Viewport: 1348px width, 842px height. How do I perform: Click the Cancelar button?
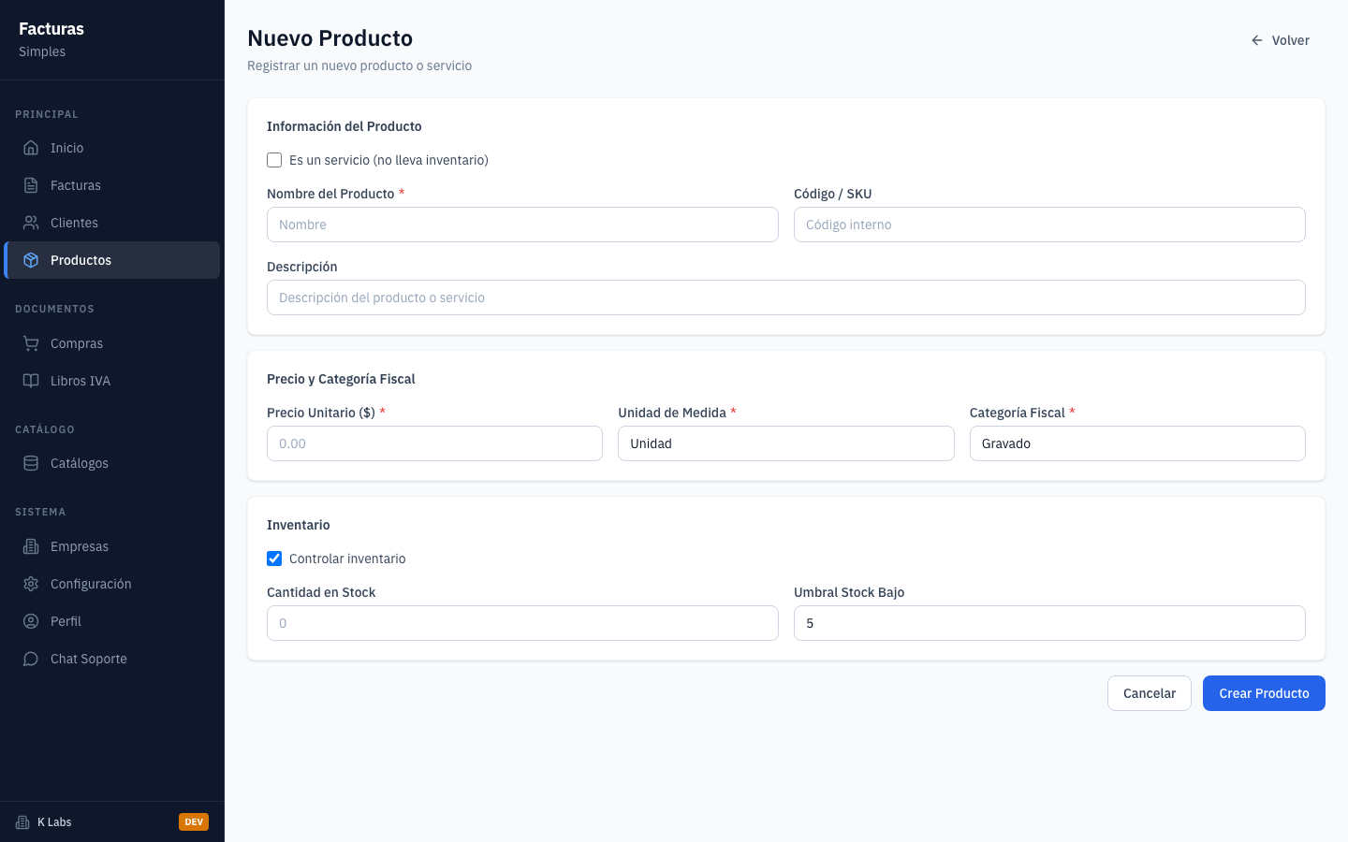(1150, 693)
